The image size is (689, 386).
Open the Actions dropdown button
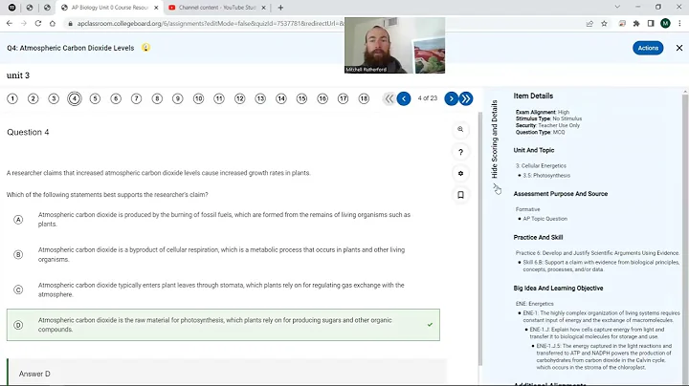click(648, 48)
